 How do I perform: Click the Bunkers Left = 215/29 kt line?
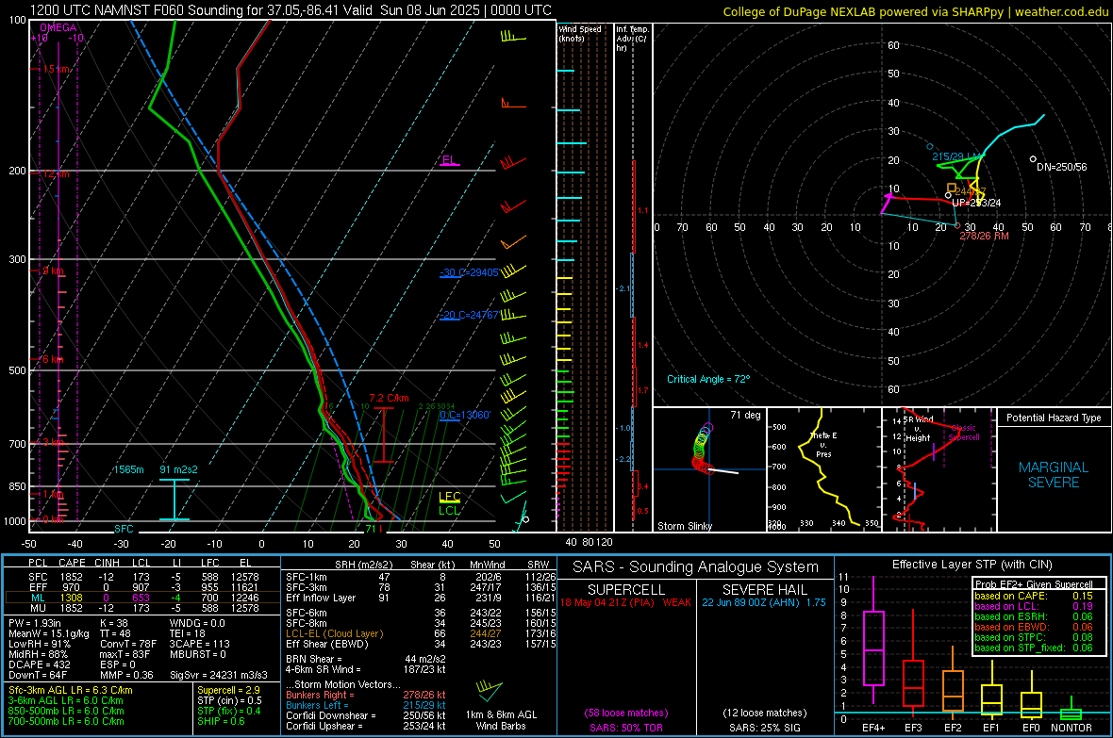tap(366, 705)
